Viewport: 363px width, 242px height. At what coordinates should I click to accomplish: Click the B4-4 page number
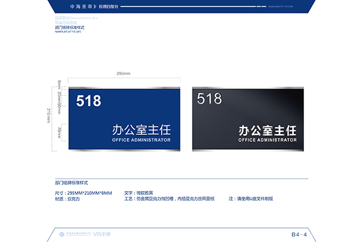pos(299,234)
